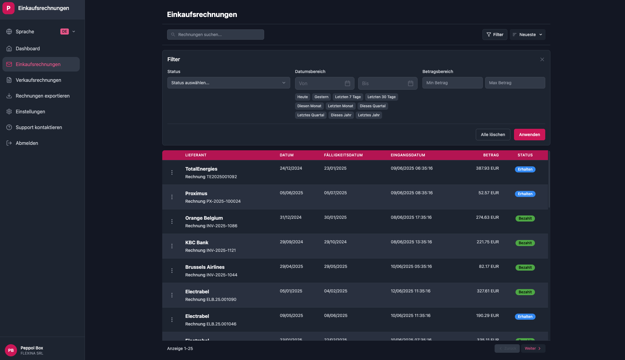This screenshot has height=360, width=625.
Task: Click the PB user avatar
Action: coord(11,350)
